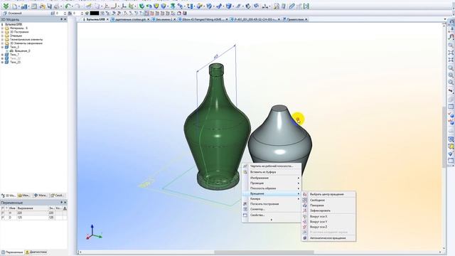The width and height of the screenshot is (455, 256).
Task: Click the paperclip icon in top toolbar
Action: (x=292, y=6)
